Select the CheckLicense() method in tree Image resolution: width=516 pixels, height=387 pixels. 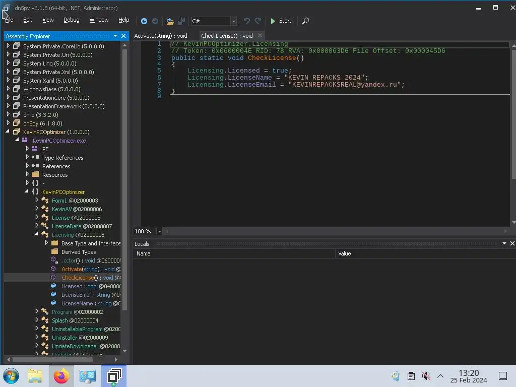91,278
